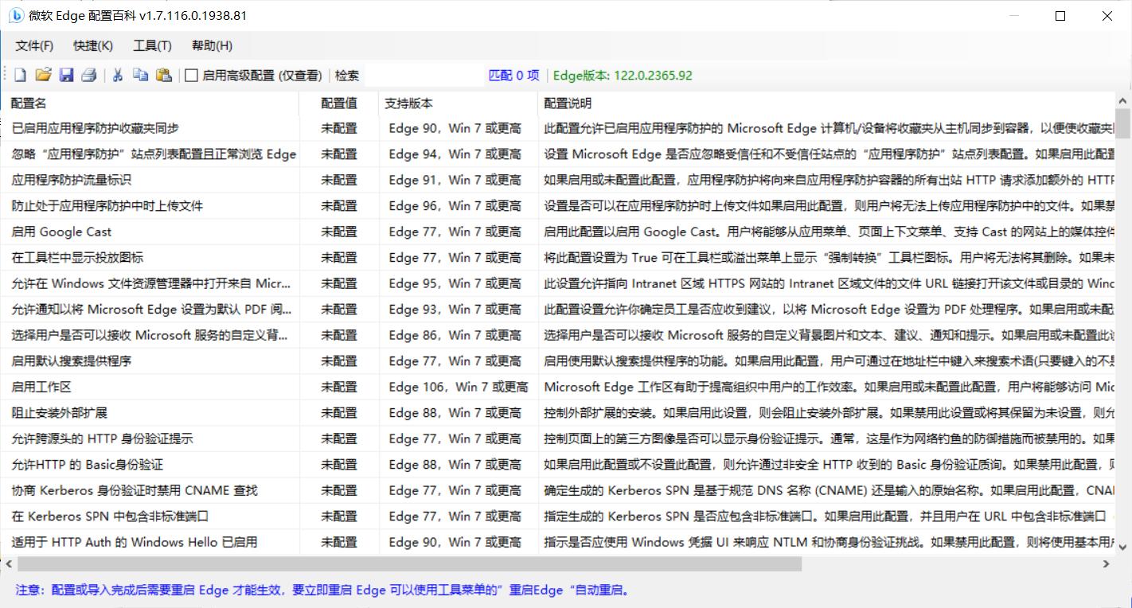Click into the 检索 search input field
Image resolution: width=1132 pixels, height=608 pixels.
click(424, 76)
